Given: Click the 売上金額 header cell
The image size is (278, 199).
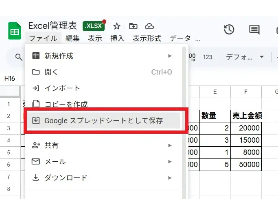Looking at the screenshot, I should [x=246, y=116].
